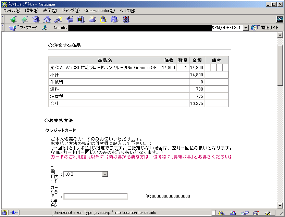Open 関連サイト related sites
The height and width of the screenshot is (217, 285).
pos(265,28)
